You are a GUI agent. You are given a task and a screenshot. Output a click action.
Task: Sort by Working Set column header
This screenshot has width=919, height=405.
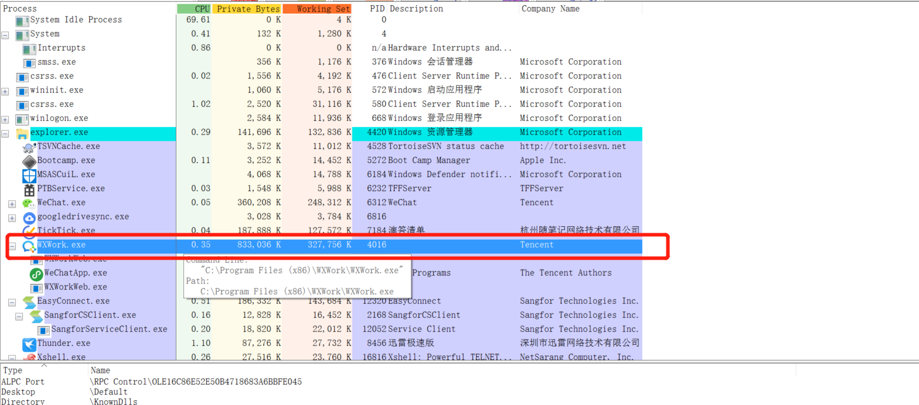pos(317,9)
